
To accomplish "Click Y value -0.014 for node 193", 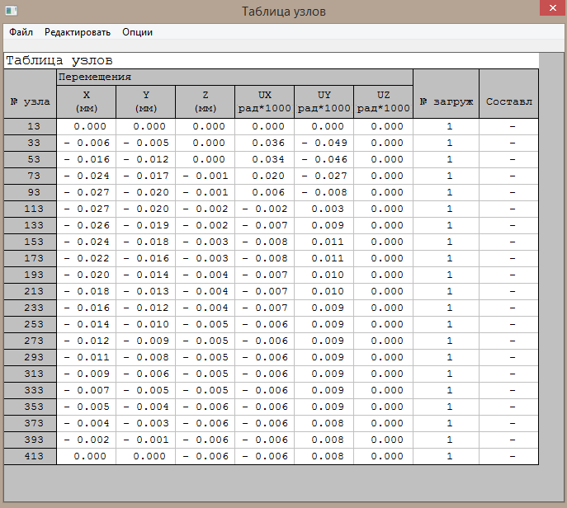I will coord(146,275).
